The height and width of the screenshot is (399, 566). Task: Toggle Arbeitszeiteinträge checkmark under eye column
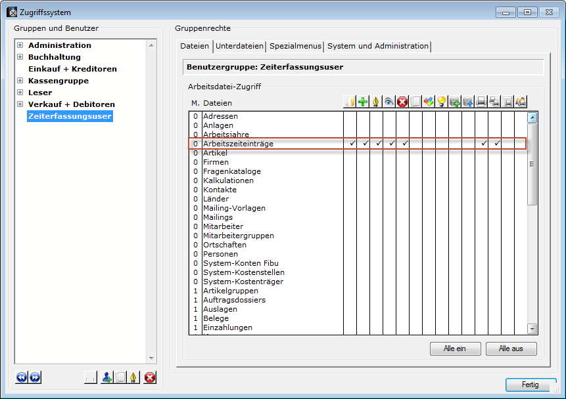[x=392, y=143]
